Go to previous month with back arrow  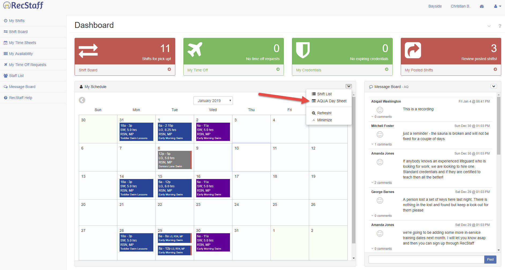pyautogui.click(x=82, y=100)
